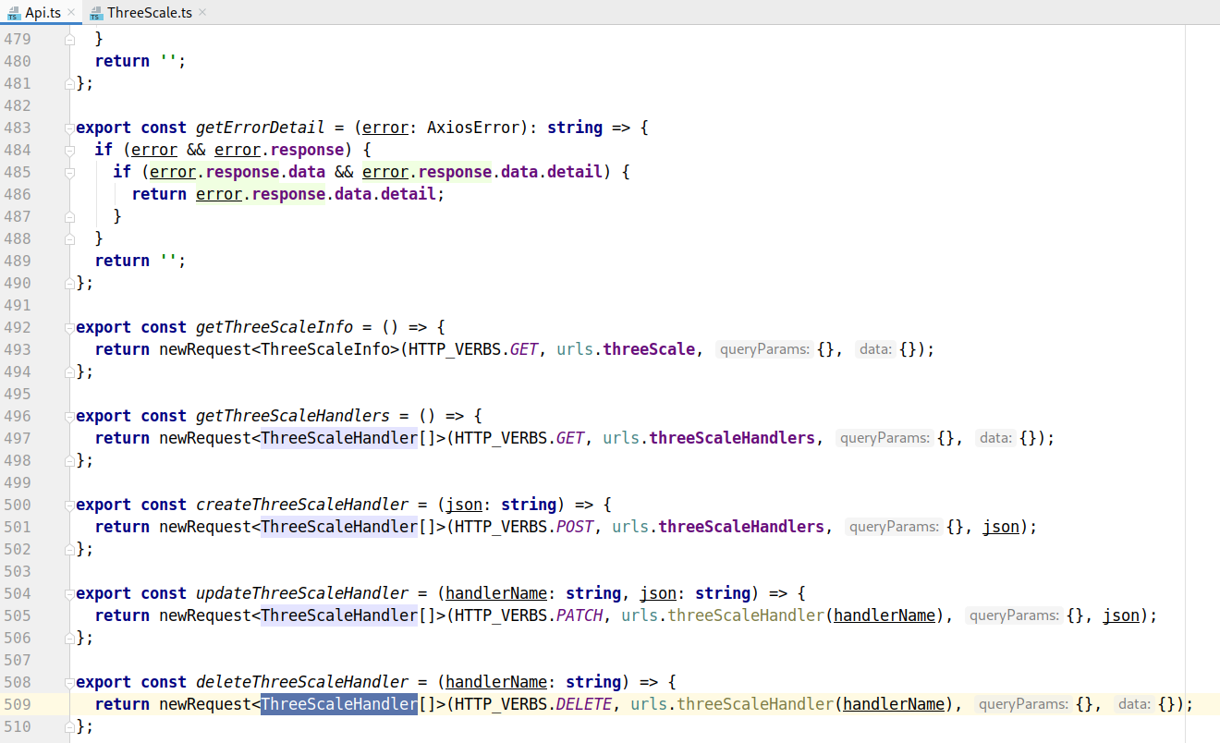This screenshot has height=743, width=1220.
Task: Click the AxiosError type annotation
Action: pos(473,128)
